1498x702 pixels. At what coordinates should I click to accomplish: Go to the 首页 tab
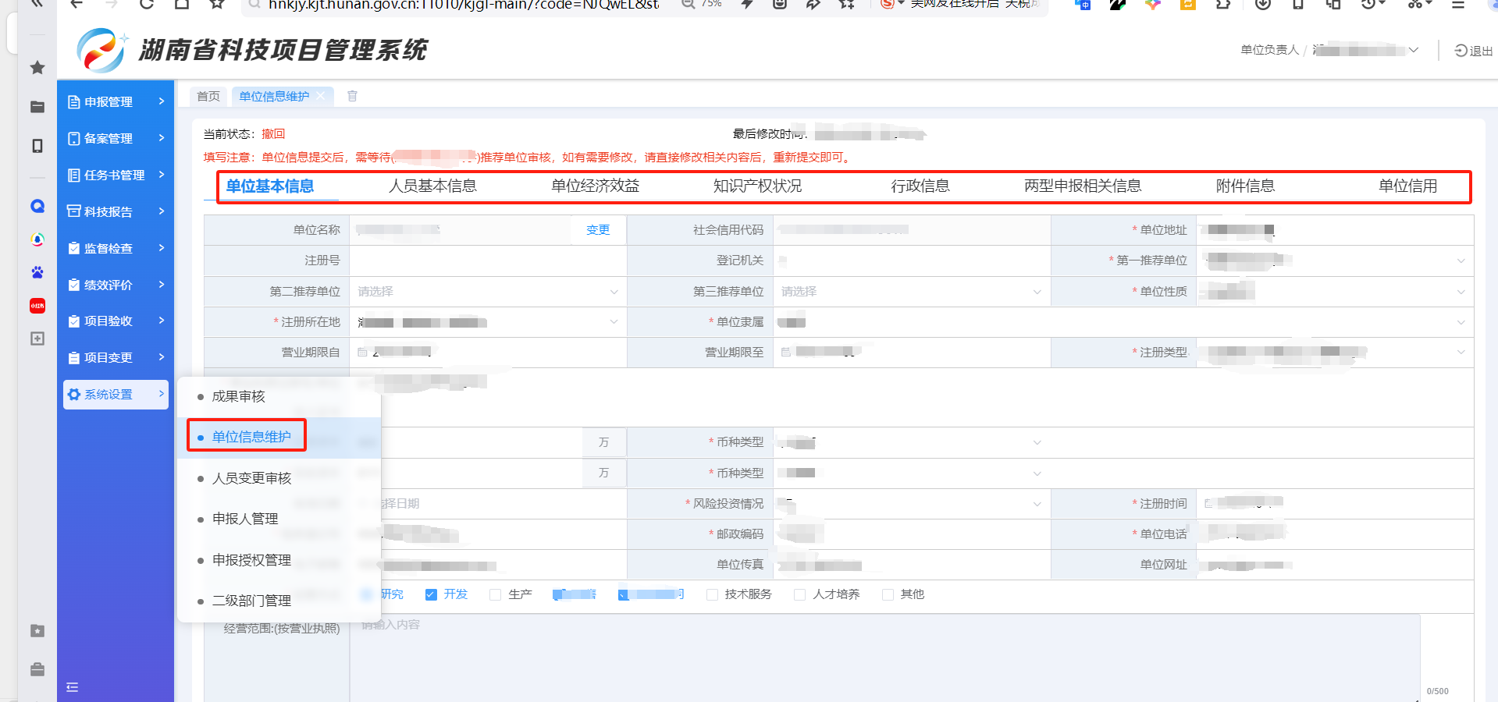(208, 96)
